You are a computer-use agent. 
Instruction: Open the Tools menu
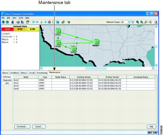[21, 18]
